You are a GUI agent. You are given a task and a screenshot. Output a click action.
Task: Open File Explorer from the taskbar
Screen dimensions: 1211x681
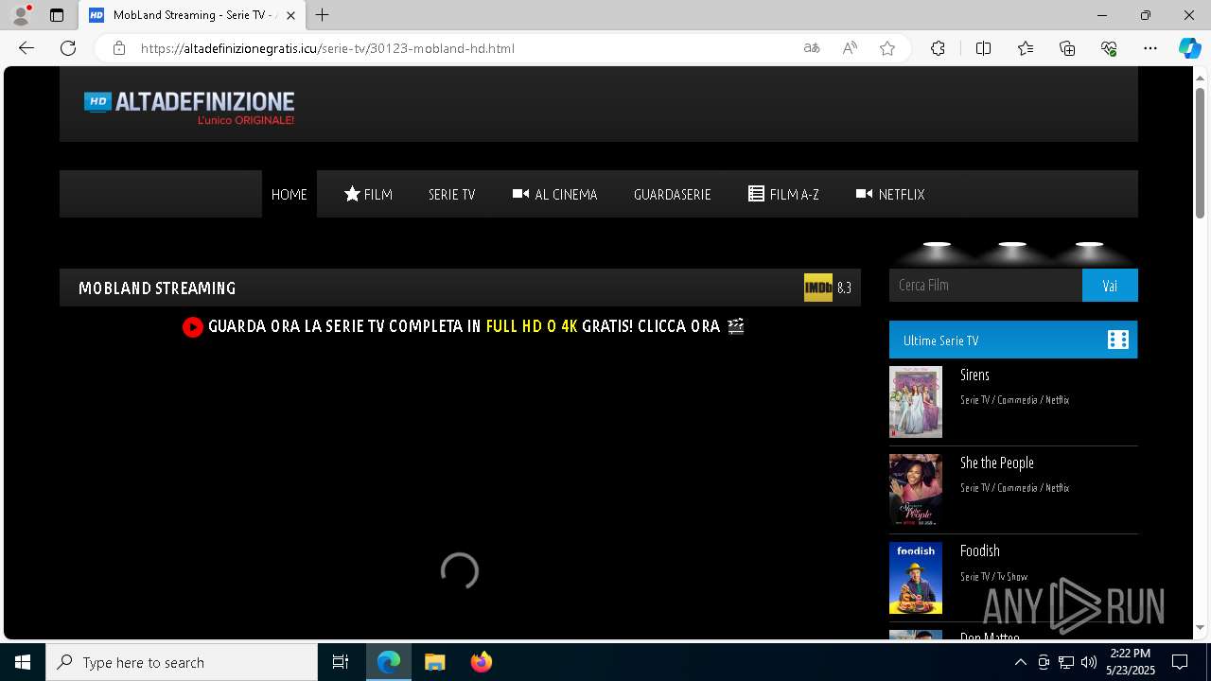[x=434, y=662]
